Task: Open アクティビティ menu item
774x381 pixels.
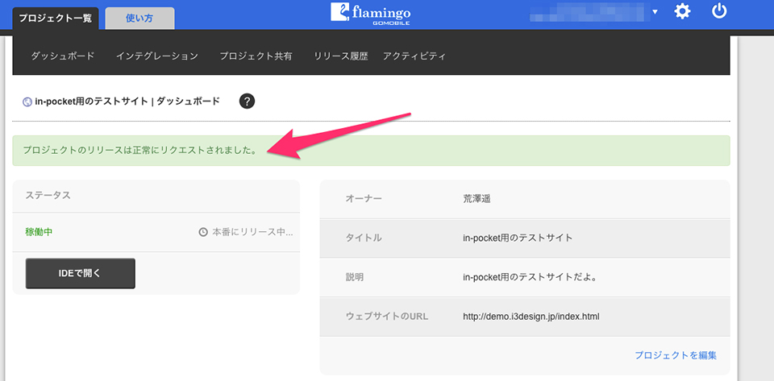Action: pos(414,56)
